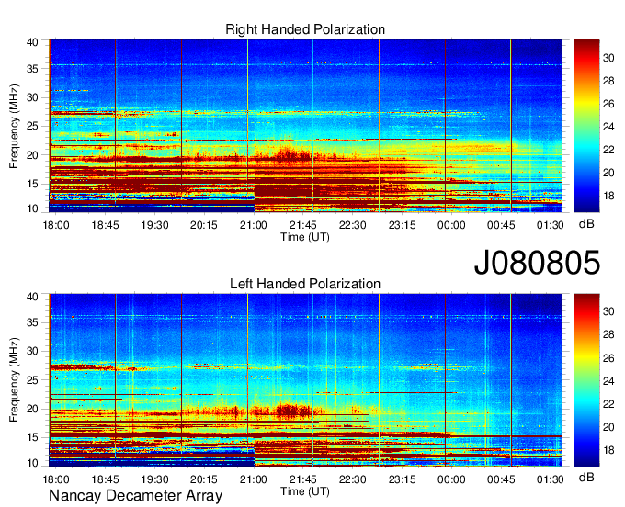
Task: Click the 18:45 time tick on Left Handed plot
Action: coord(105,479)
